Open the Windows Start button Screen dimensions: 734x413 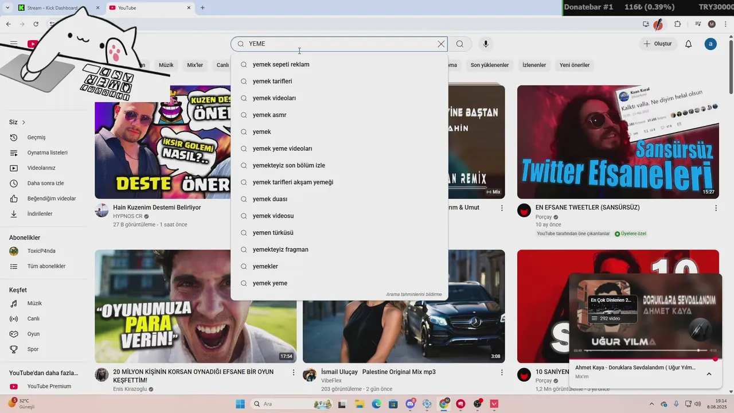point(240,404)
